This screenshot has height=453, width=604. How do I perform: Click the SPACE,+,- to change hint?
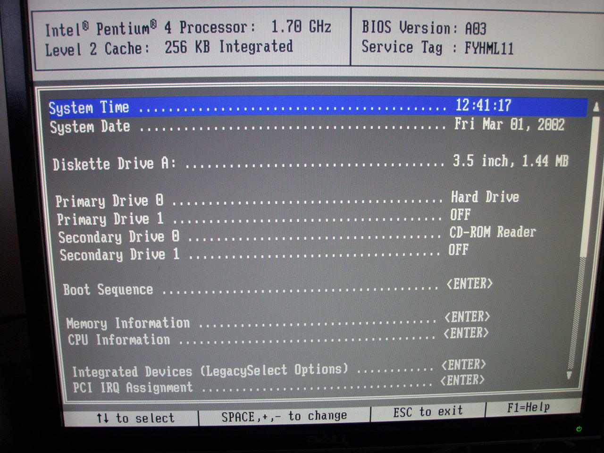click(284, 416)
